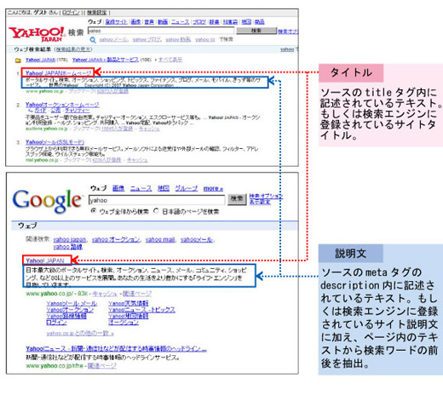Click the Google search input field
Image resolution: width=443 pixels, height=401 pixels.
157,200
